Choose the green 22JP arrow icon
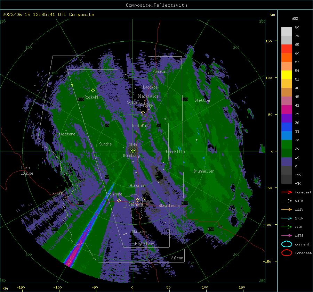The height and width of the screenshot is (292, 313). [287, 227]
